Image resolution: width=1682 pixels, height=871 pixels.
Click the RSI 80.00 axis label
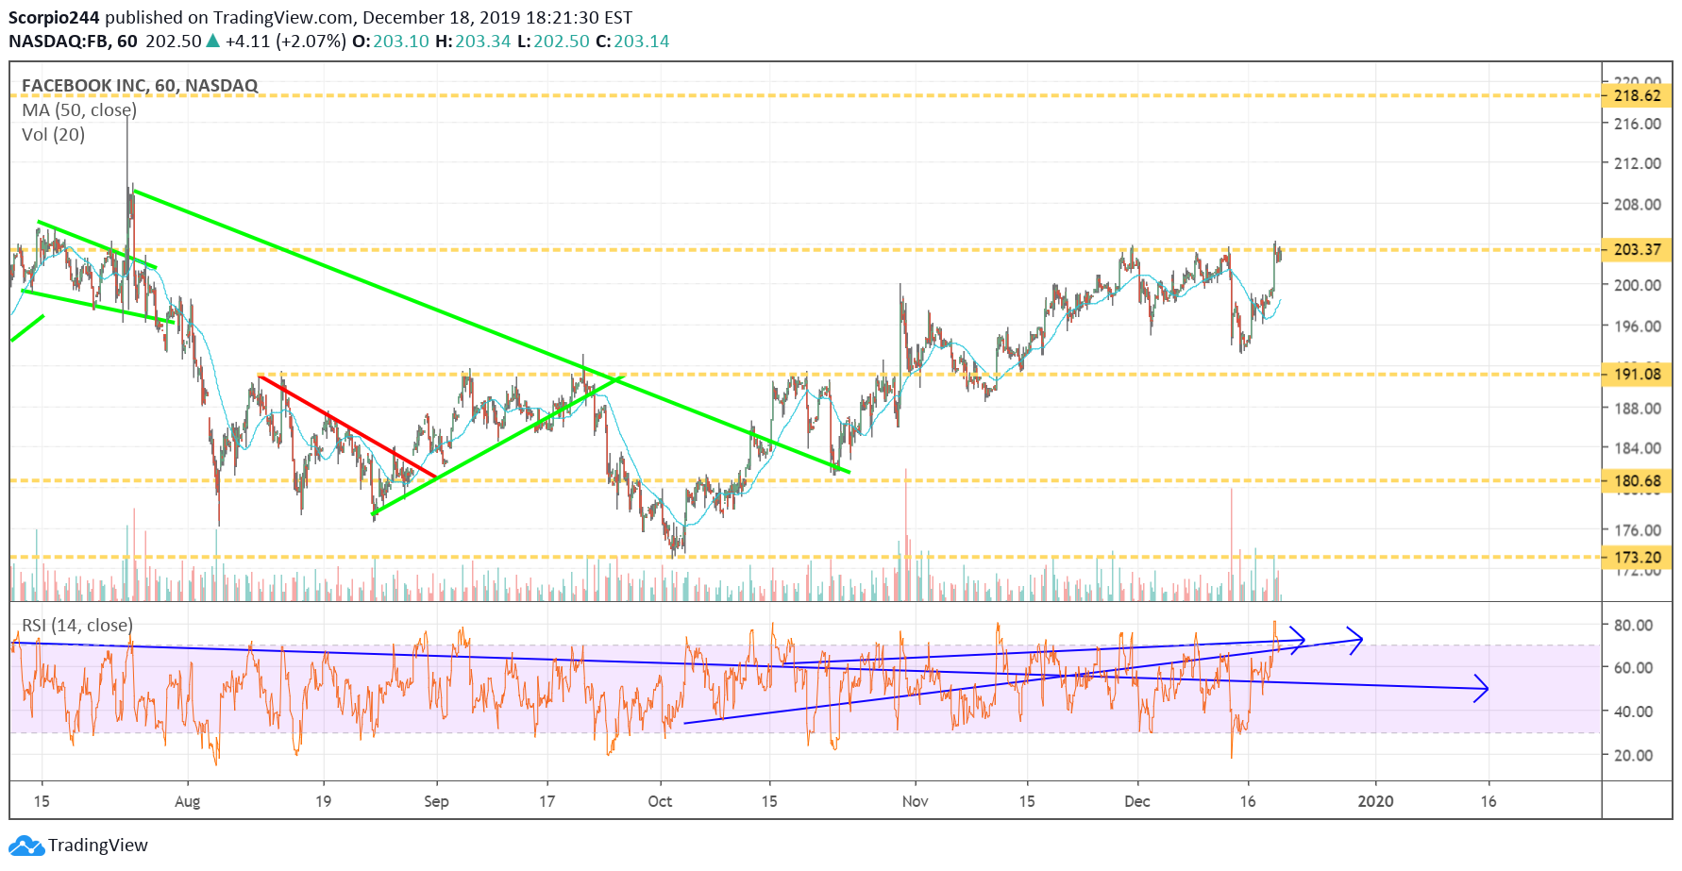(x=1634, y=625)
